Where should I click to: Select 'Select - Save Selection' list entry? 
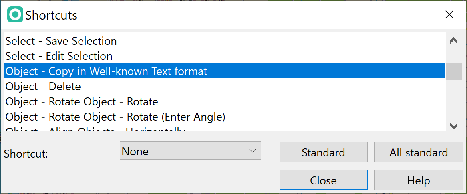pos(225,41)
